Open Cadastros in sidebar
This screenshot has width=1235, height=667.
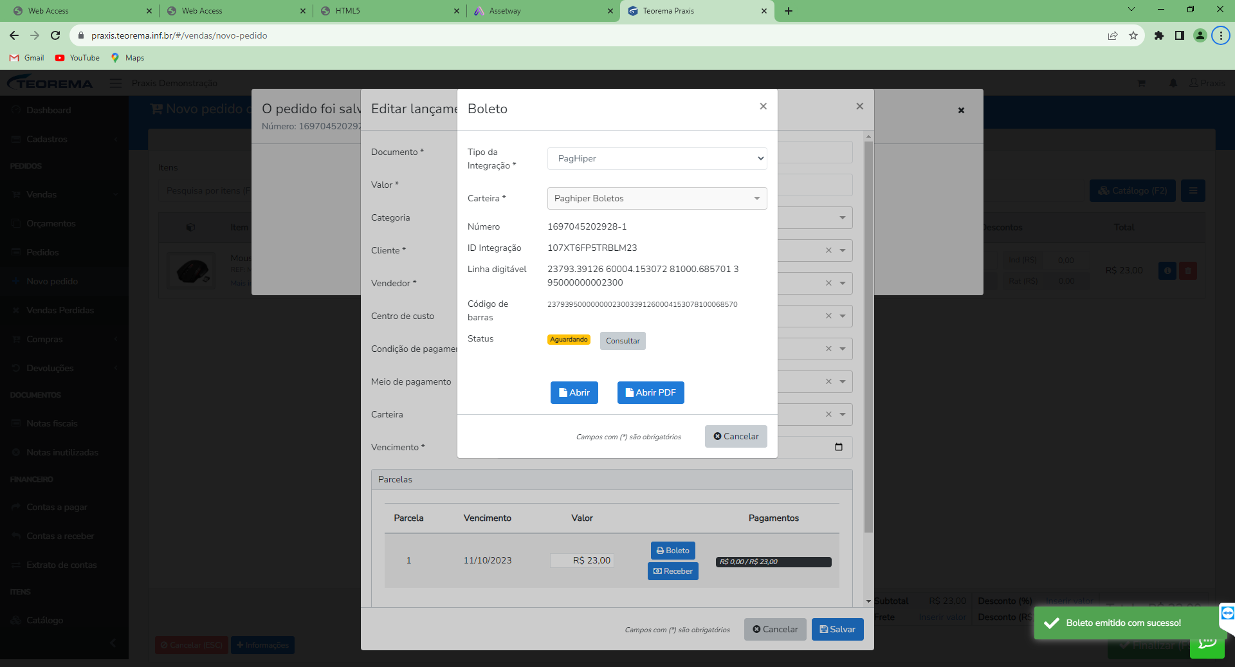(x=47, y=139)
